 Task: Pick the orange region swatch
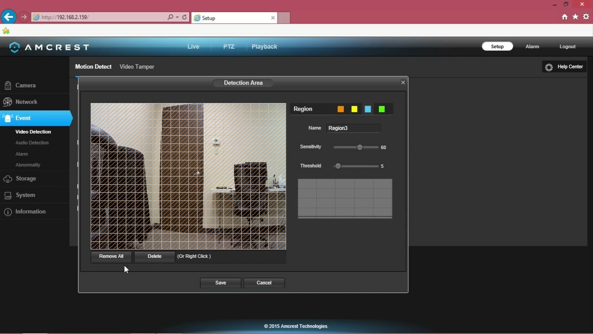pos(341,109)
